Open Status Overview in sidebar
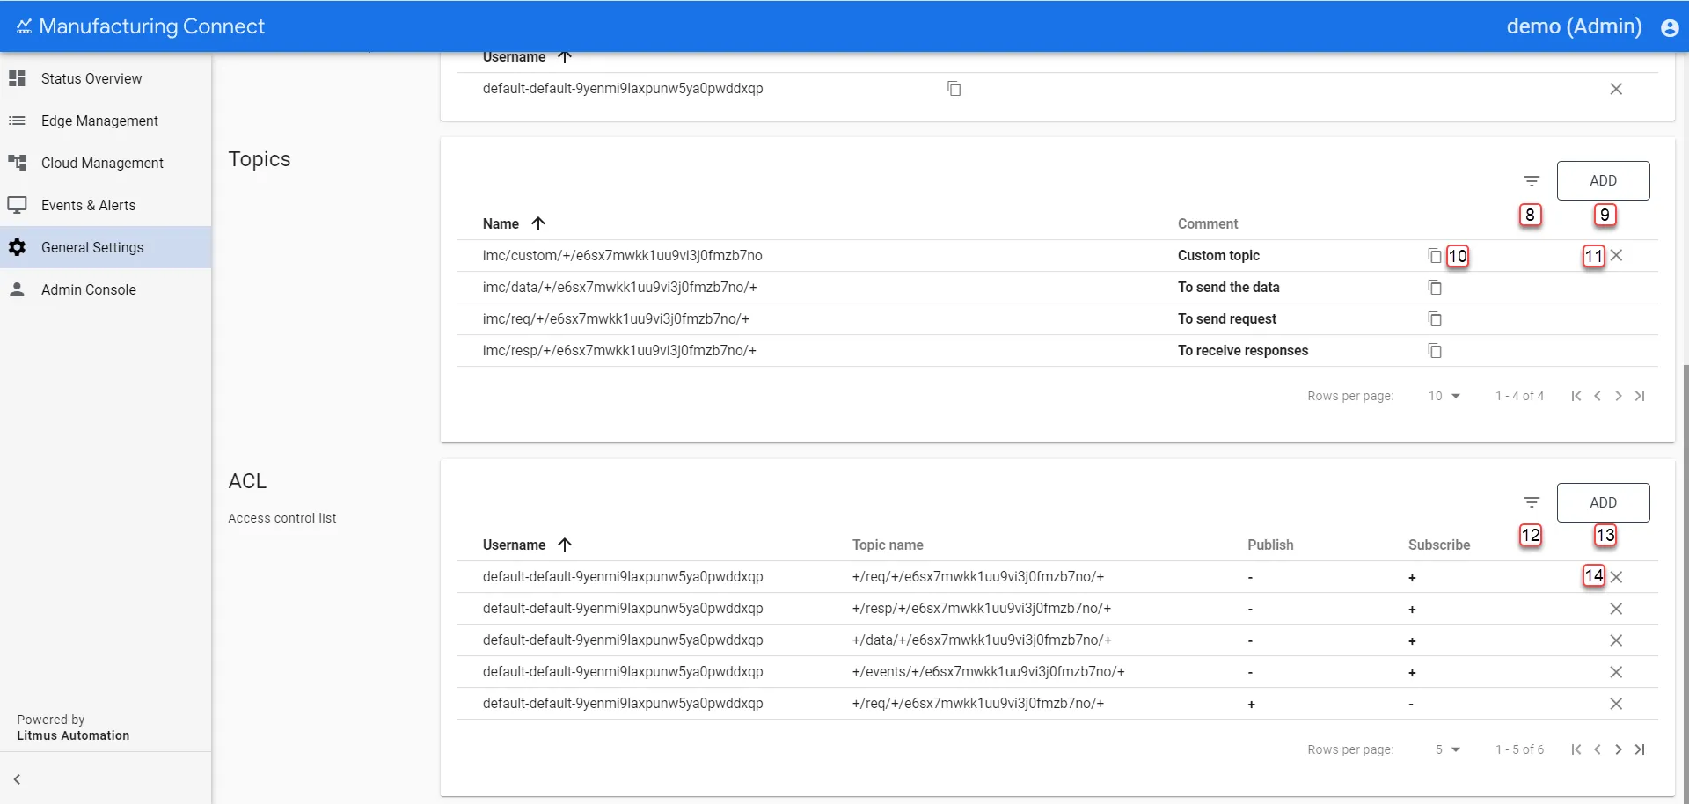The height and width of the screenshot is (804, 1689). click(x=106, y=78)
